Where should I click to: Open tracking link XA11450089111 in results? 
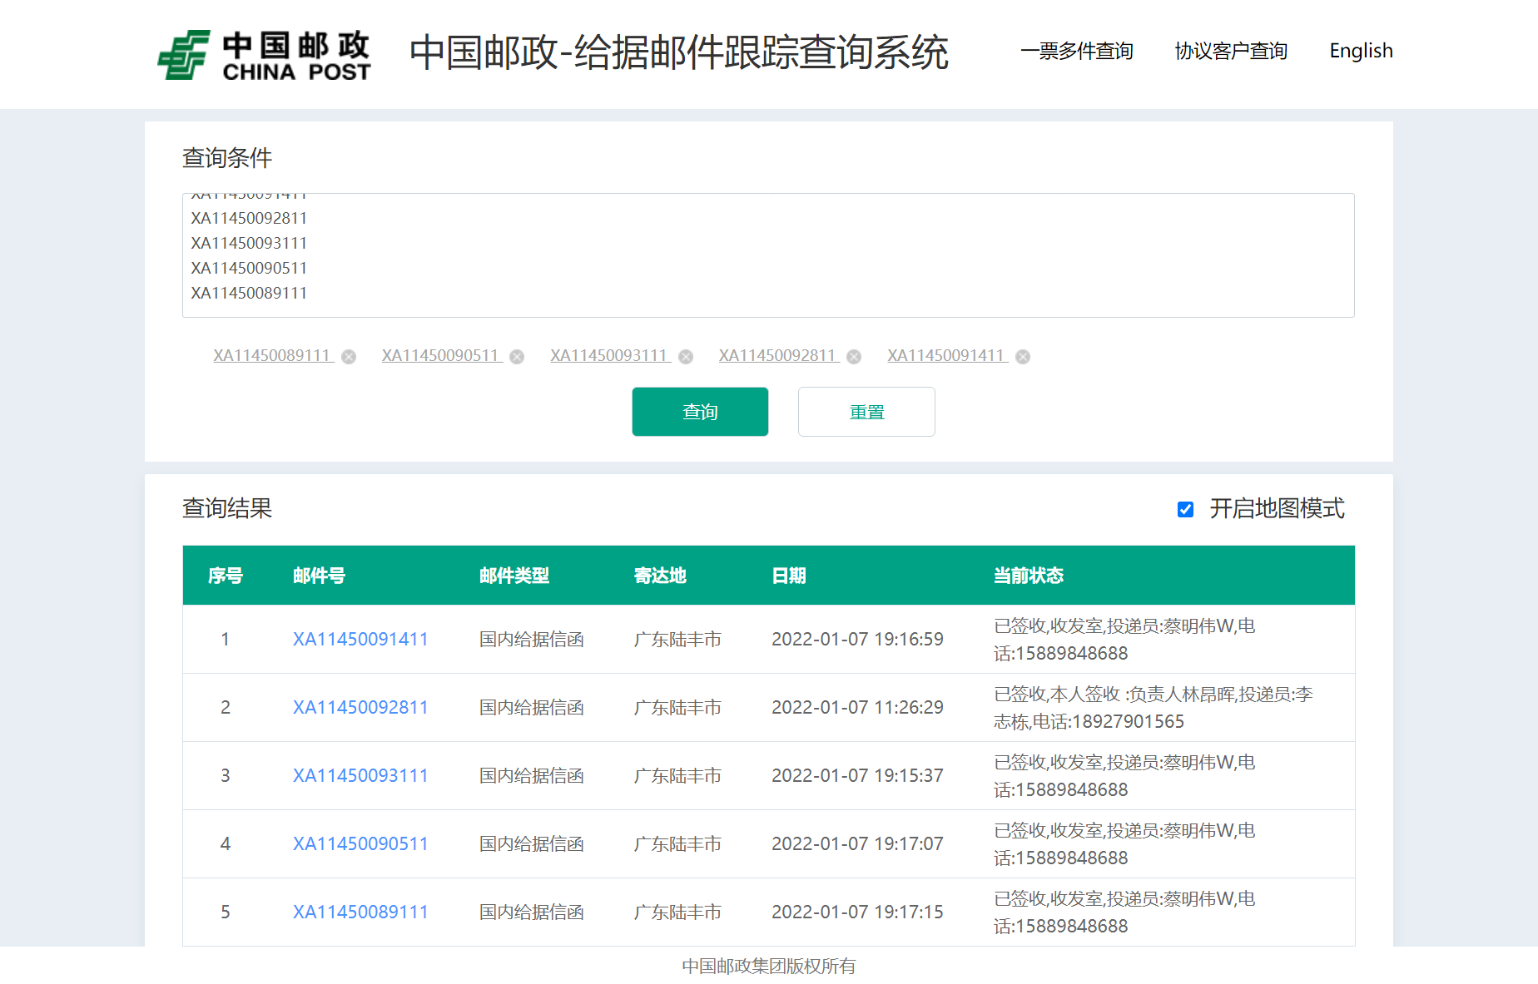[360, 912]
